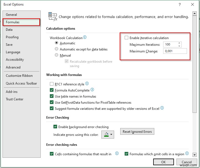This screenshot has width=200, height=168.
Task: Show info for Formula AutoComplete
Action: pyautogui.click(x=92, y=90)
